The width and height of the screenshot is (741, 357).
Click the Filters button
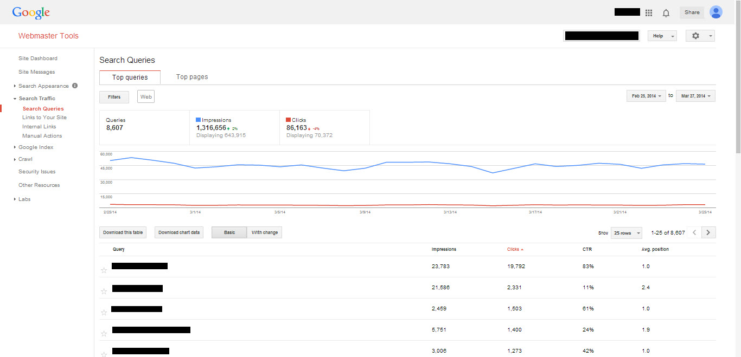coord(114,97)
